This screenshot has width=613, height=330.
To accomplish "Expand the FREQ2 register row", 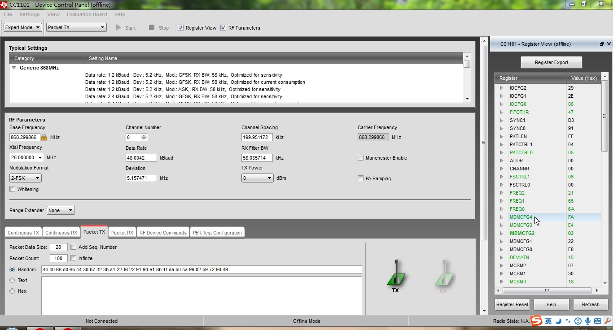I will (502, 193).
